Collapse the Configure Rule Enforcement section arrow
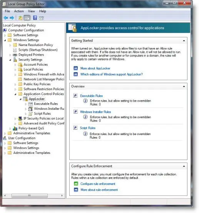 [x=184, y=166]
